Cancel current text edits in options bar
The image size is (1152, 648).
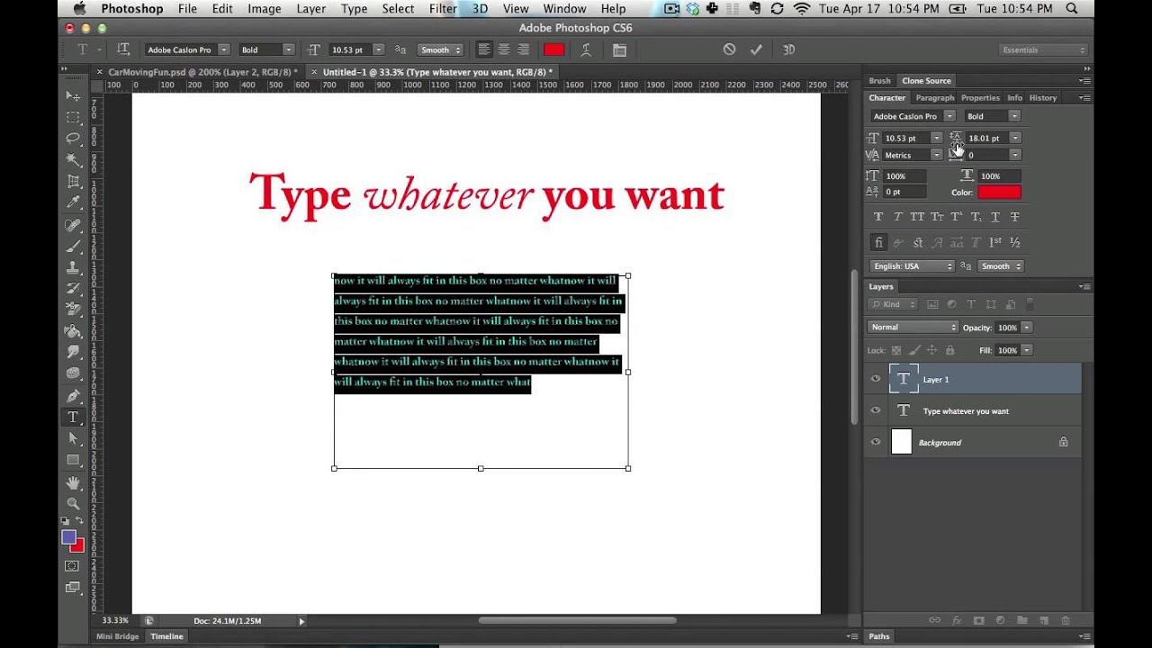click(729, 49)
